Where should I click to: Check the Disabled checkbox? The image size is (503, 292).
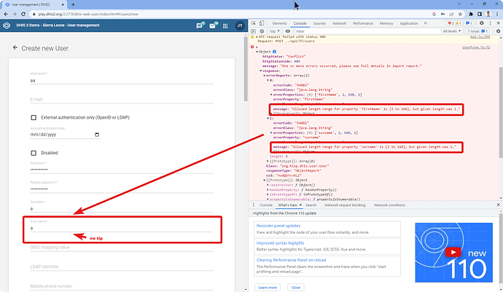tap(34, 153)
